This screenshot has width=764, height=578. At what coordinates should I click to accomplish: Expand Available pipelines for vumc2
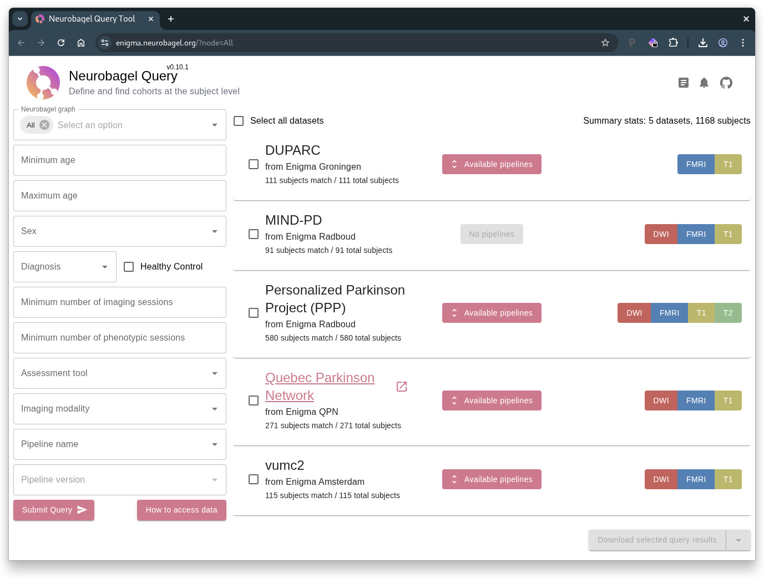click(492, 479)
